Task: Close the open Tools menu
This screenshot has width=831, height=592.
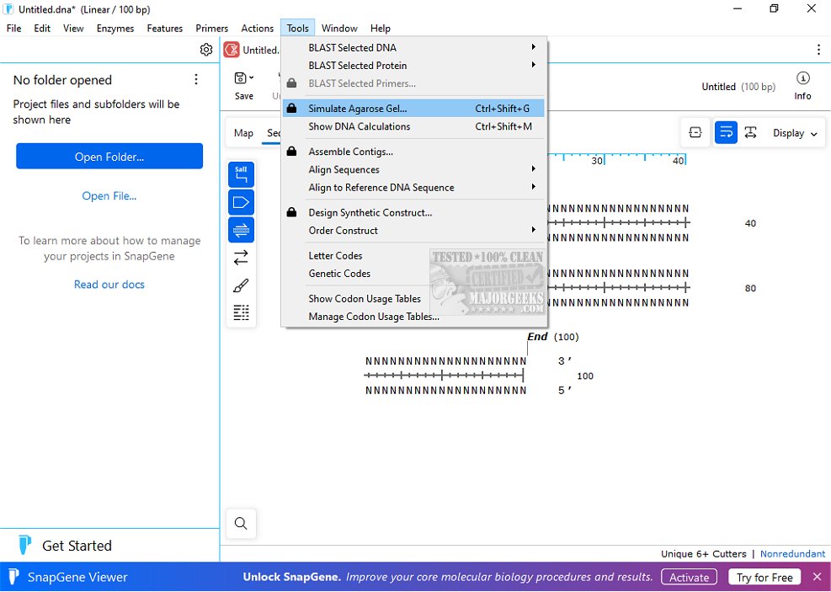Action: [x=298, y=28]
